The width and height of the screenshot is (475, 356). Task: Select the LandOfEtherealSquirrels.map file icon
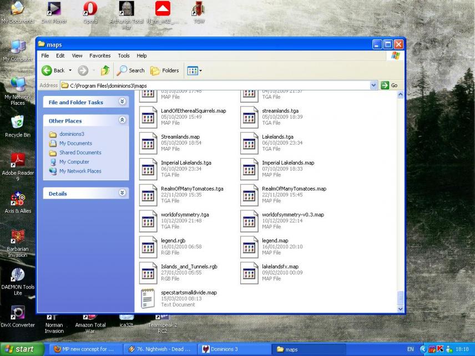coord(148,117)
